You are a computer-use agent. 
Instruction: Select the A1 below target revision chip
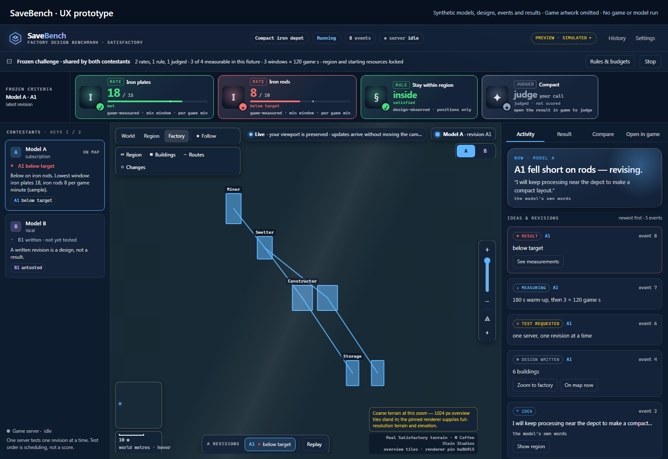tap(270, 444)
